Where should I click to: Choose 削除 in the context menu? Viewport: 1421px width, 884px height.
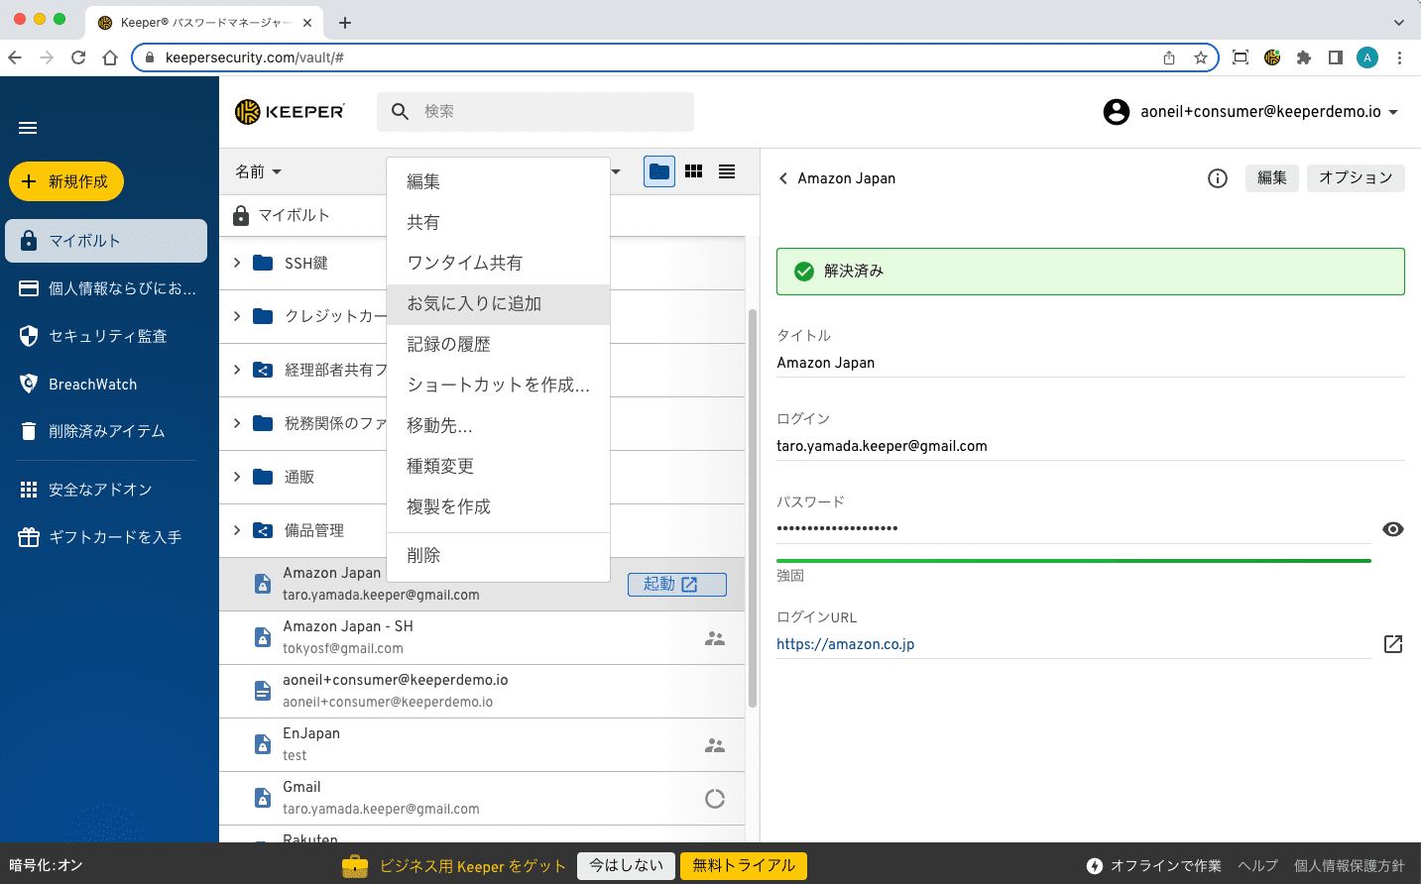pyautogui.click(x=423, y=556)
